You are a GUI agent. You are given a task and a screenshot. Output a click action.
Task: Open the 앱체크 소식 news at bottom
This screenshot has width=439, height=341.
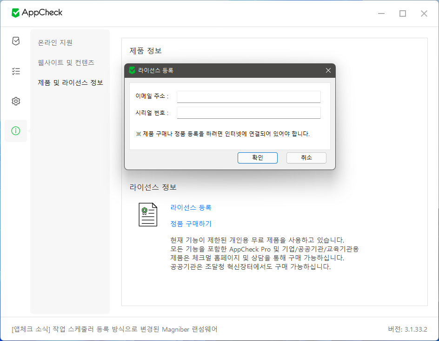coord(114,329)
